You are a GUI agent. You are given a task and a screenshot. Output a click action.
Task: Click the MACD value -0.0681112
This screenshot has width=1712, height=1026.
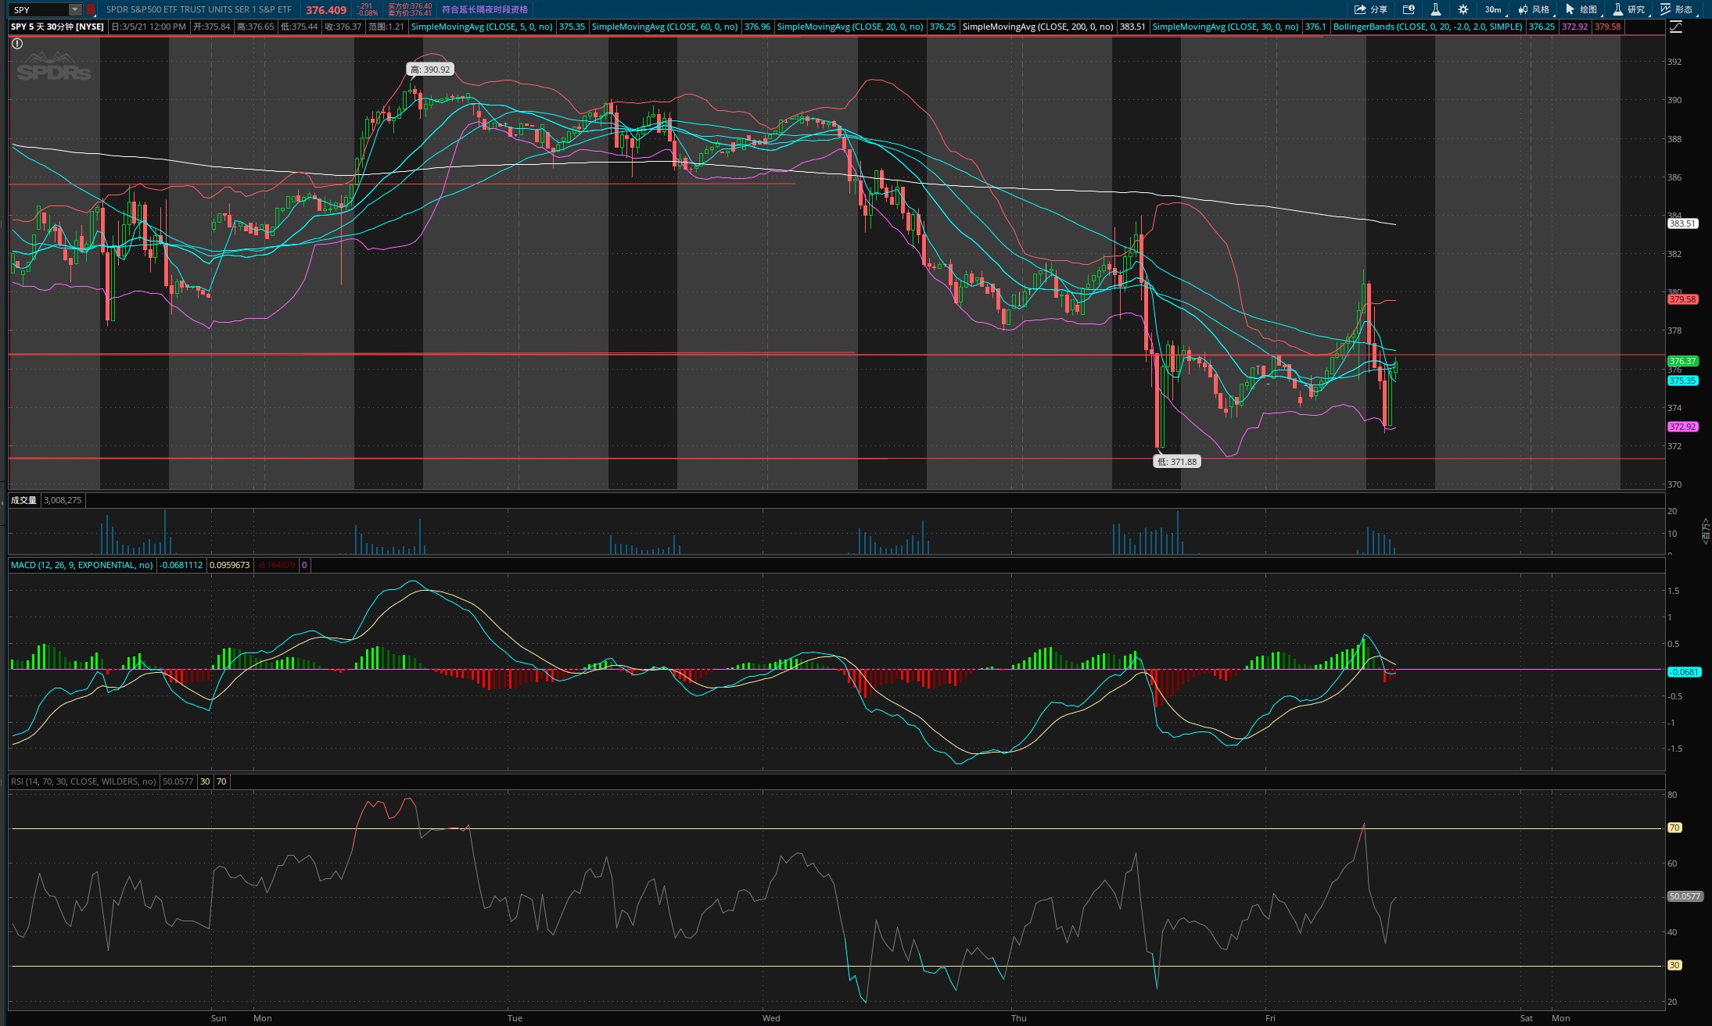coord(181,565)
